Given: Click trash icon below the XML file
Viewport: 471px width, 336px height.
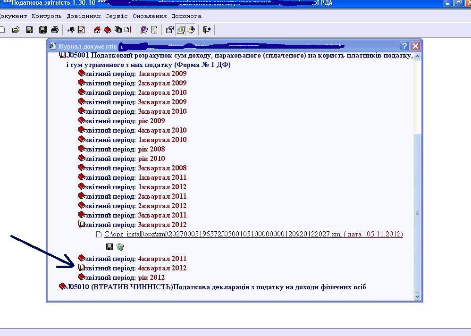Looking at the screenshot, I should [120, 246].
